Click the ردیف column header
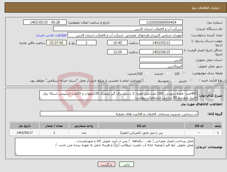 pos(218,126)
